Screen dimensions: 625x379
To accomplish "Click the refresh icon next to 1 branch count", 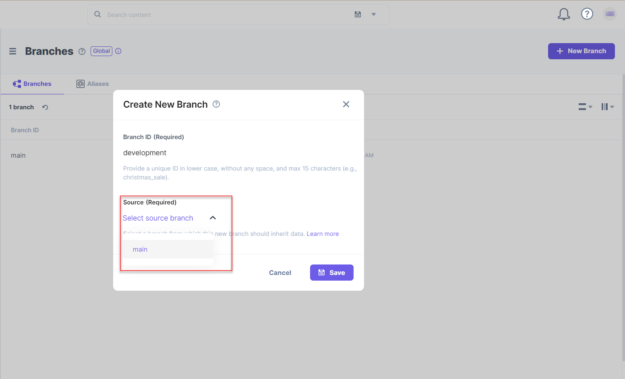I will click(x=45, y=107).
